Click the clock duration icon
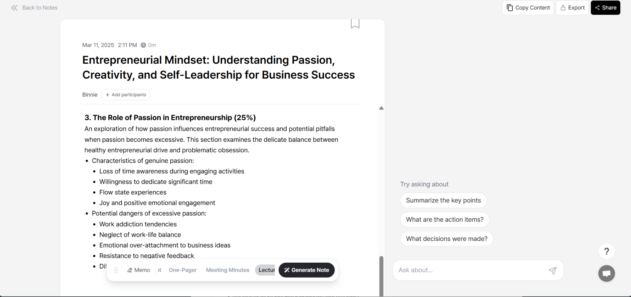Screen dimensions: 631x297 [143, 45]
